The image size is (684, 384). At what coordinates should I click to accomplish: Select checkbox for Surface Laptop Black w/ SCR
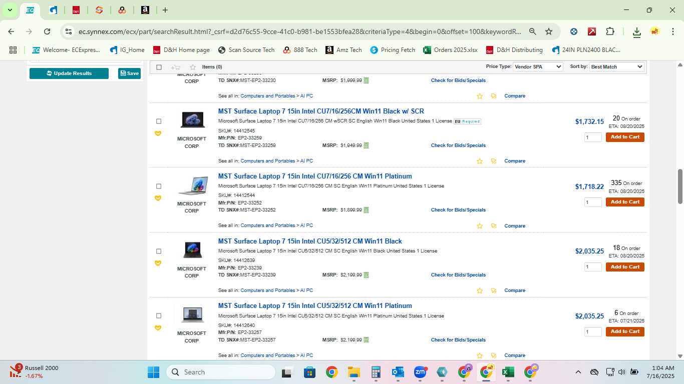point(159,121)
